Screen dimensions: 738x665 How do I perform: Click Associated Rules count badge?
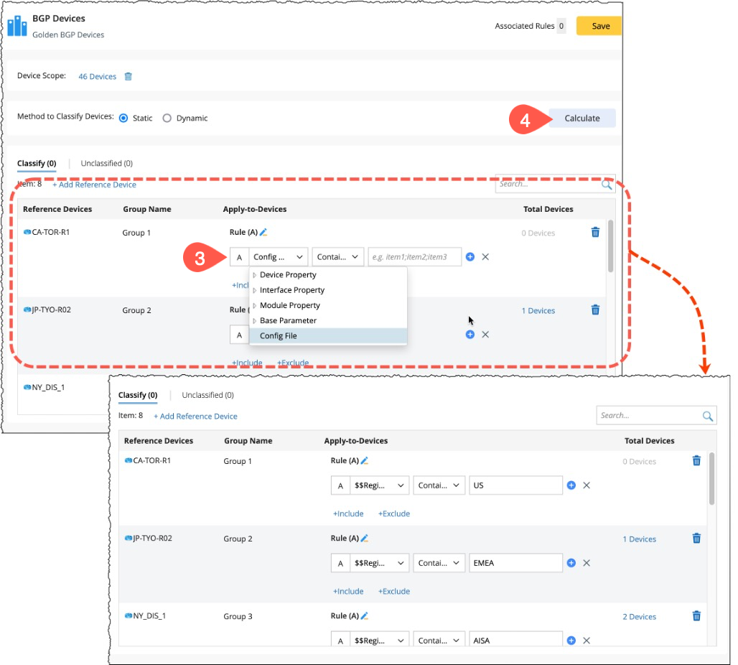pyautogui.click(x=561, y=26)
